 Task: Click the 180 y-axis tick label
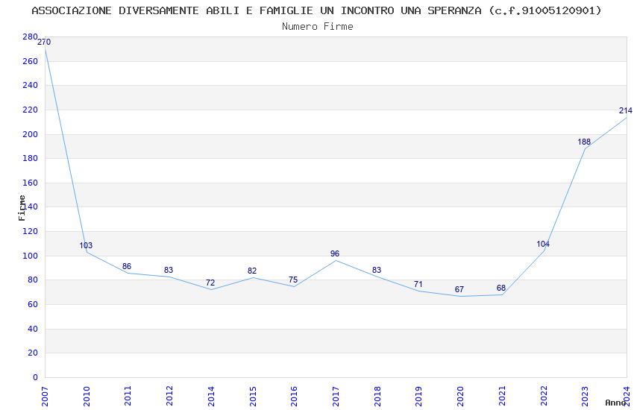tap(30, 158)
